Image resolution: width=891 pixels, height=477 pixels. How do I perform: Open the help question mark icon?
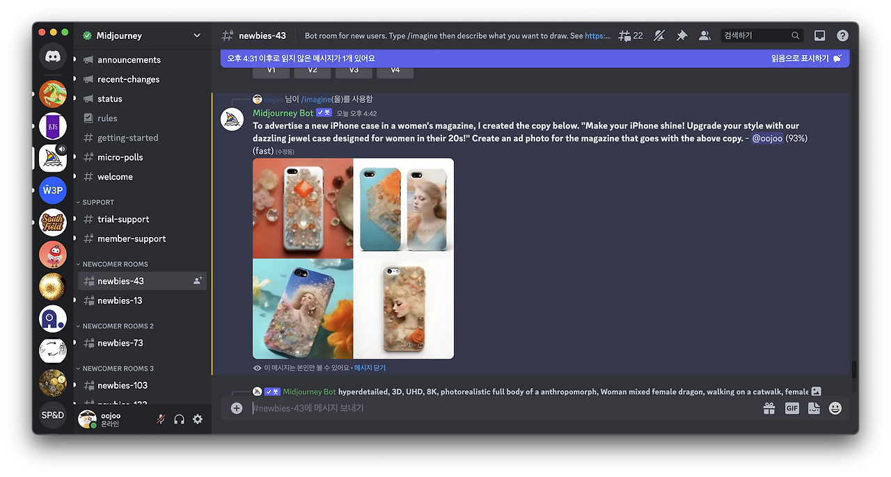(842, 35)
